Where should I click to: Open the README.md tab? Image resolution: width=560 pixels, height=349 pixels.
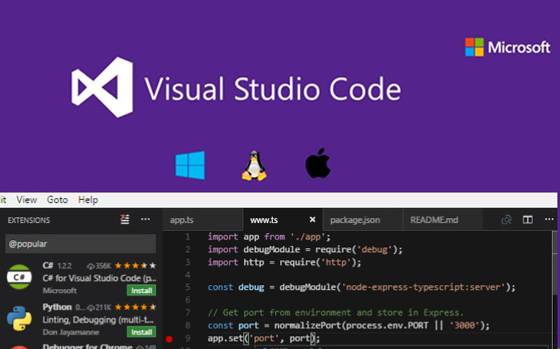(434, 220)
